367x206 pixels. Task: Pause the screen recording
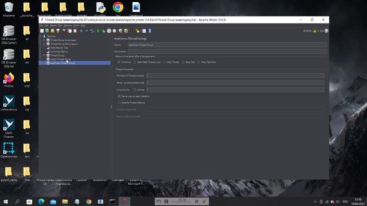coord(166,201)
